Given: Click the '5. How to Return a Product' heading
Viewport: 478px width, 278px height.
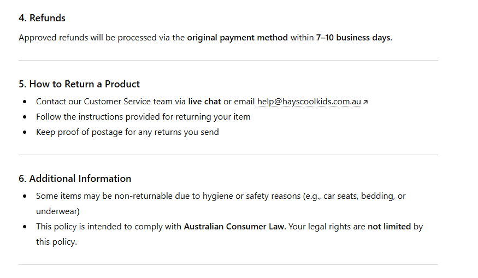Looking at the screenshot, I should pyautogui.click(x=79, y=84).
